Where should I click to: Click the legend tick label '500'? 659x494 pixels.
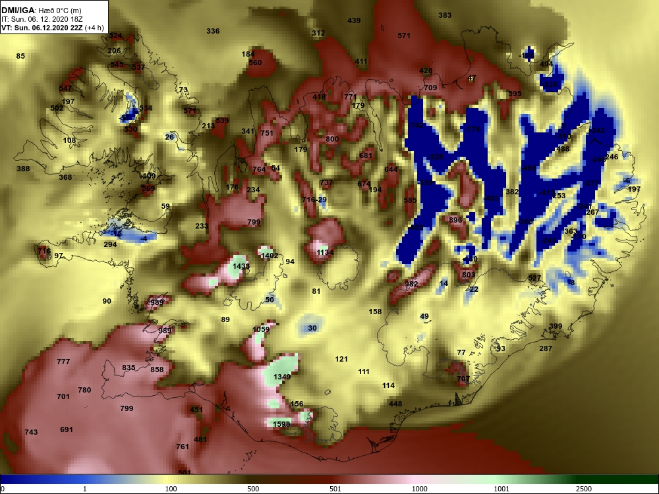253,489
